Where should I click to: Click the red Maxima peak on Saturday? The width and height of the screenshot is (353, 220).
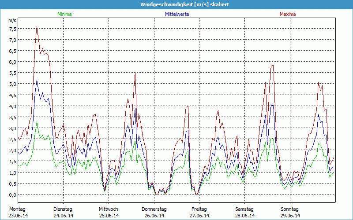[x=272, y=65]
